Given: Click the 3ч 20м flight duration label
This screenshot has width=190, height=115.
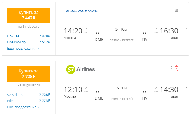Looking at the screenshot, I should pos(121,88).
